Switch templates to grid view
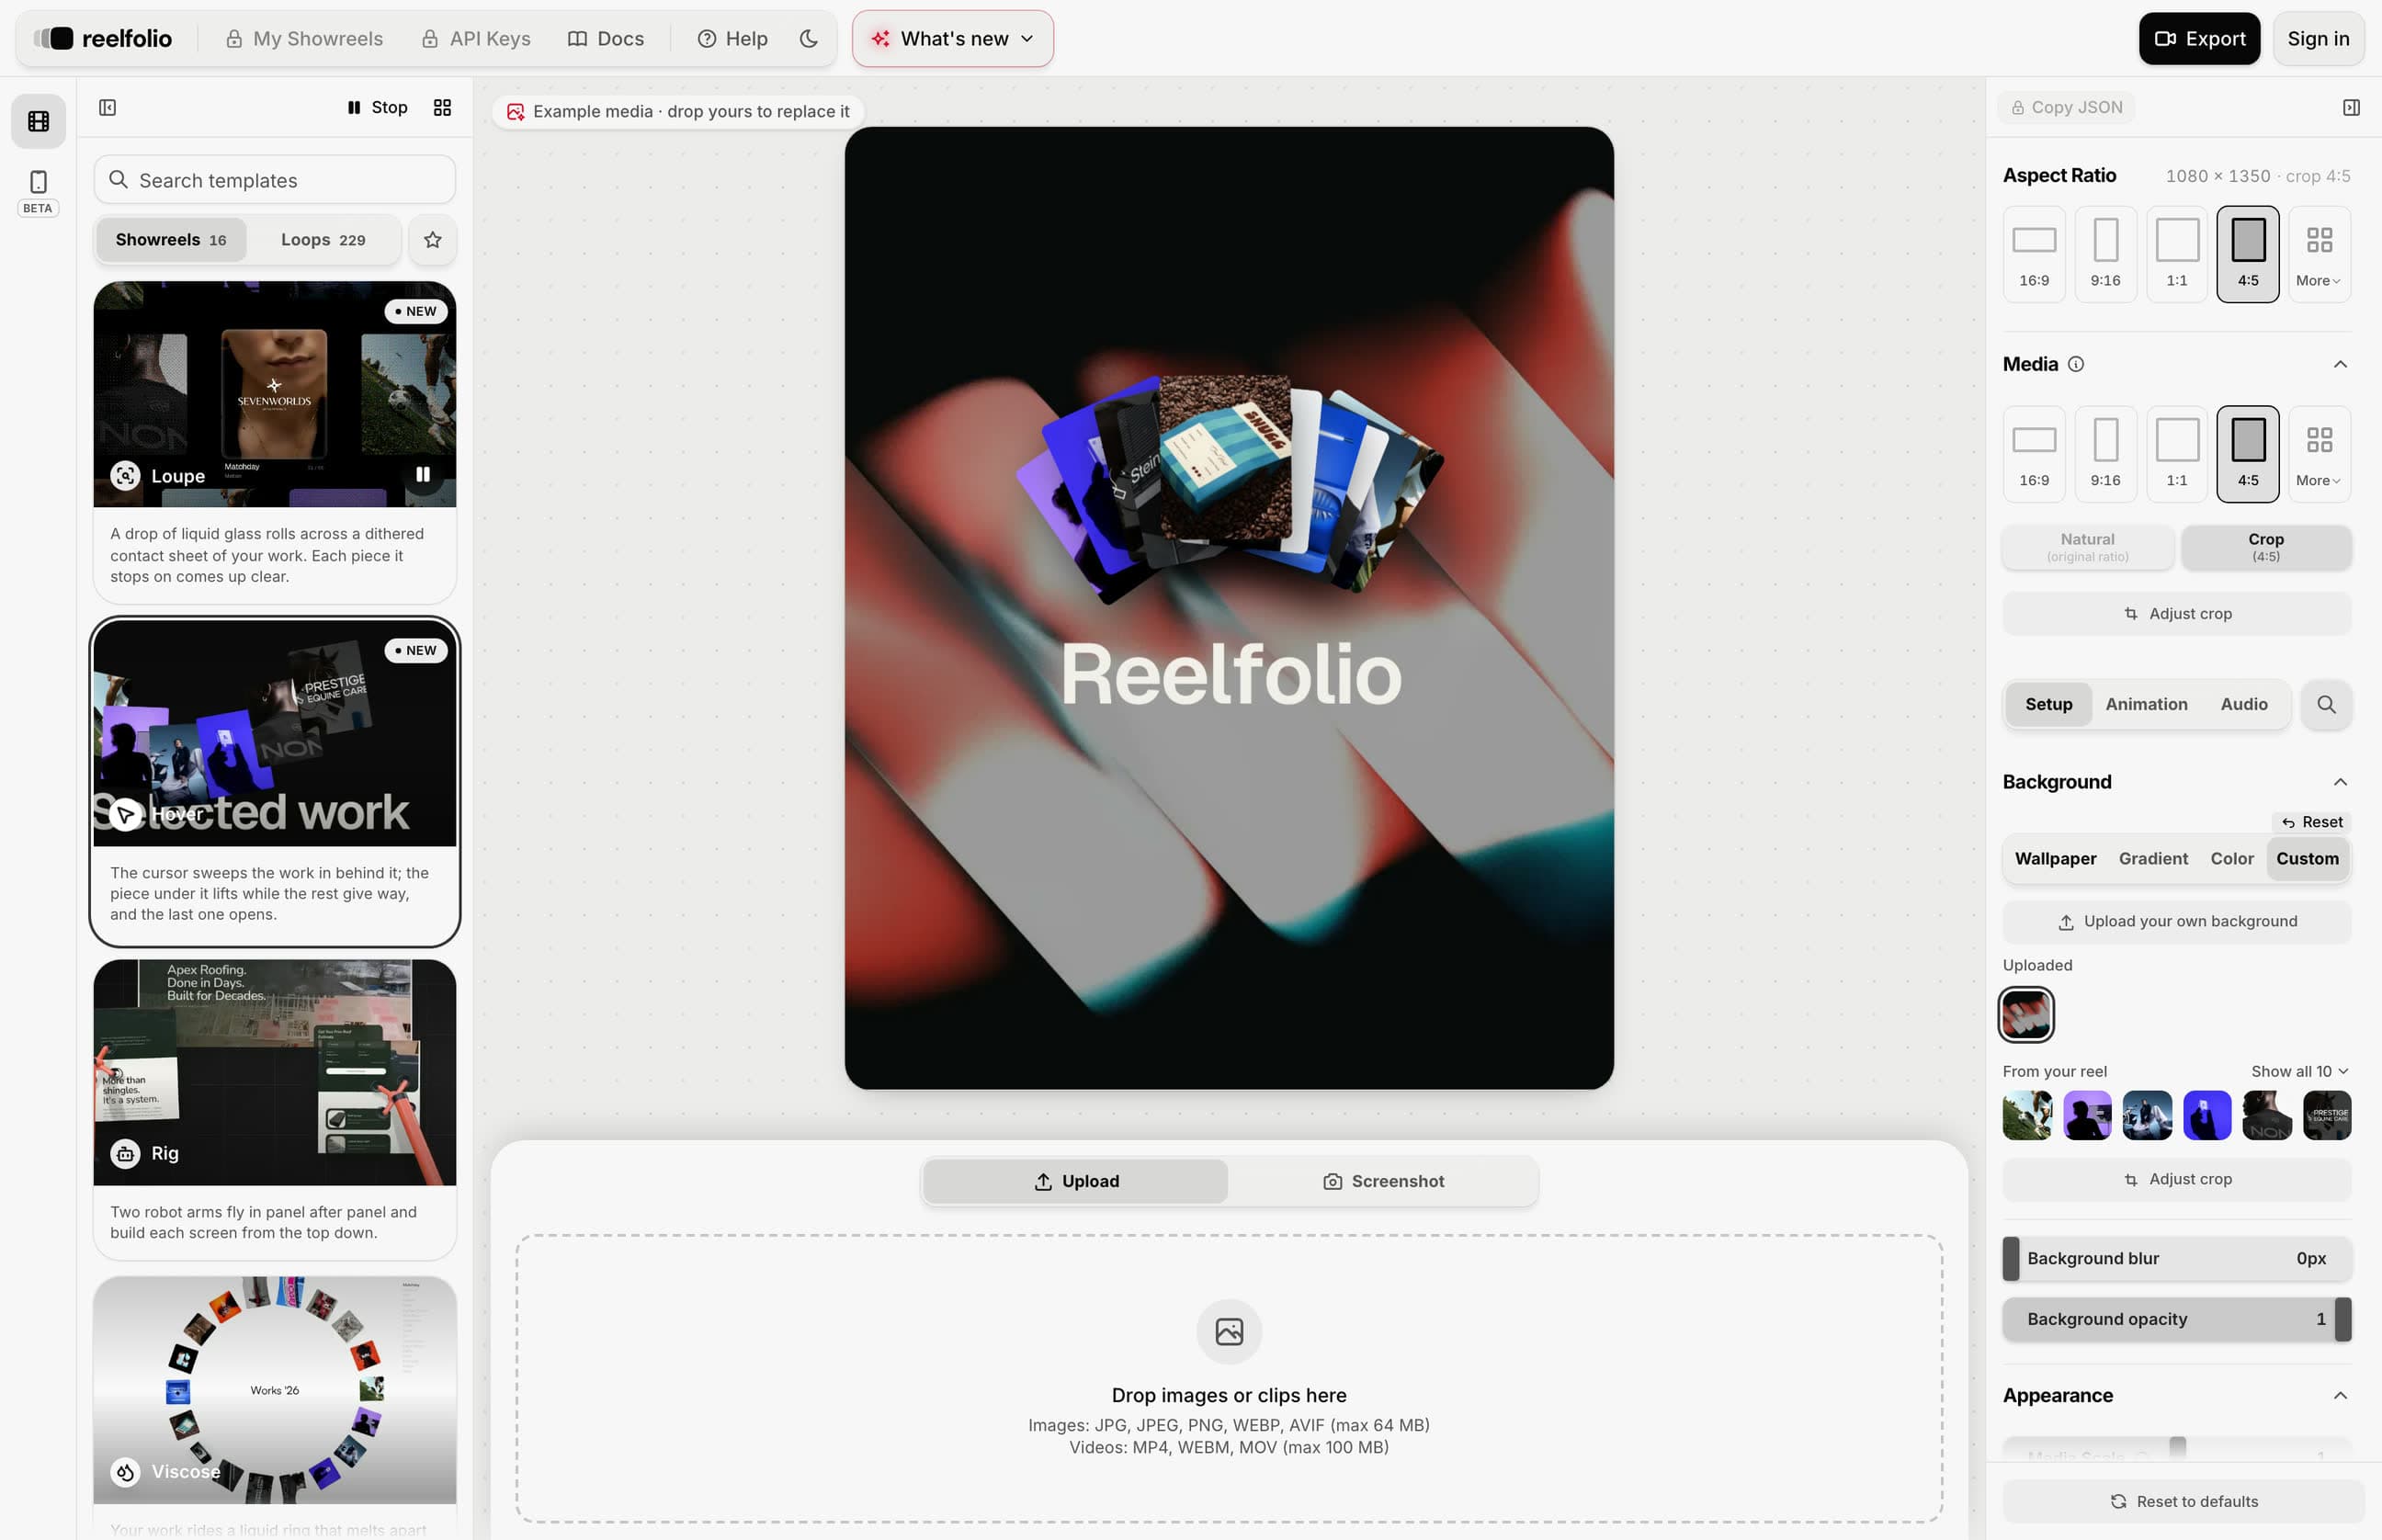Screen dimensions: 2382x1540 442,107
